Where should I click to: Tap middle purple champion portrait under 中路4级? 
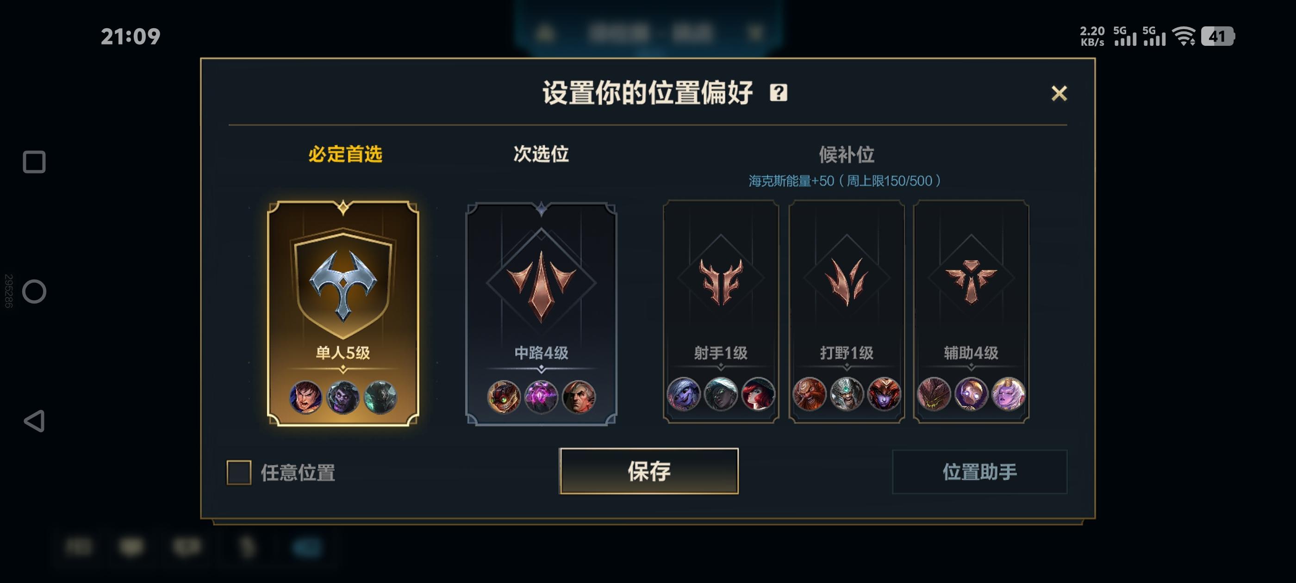click(x=541, y=397)
